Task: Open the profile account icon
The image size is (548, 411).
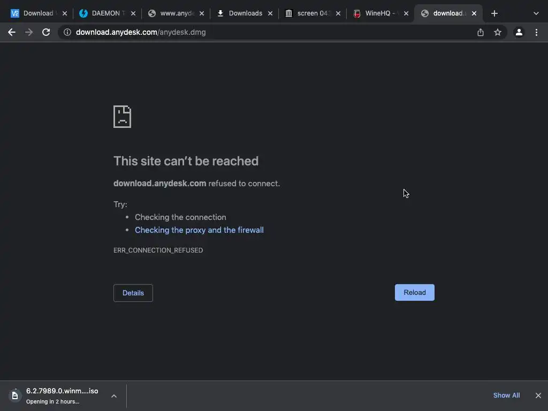Action: click(x=519, y=32)
